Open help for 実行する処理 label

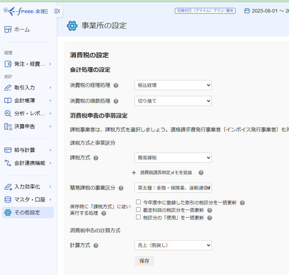pos(104,214)
